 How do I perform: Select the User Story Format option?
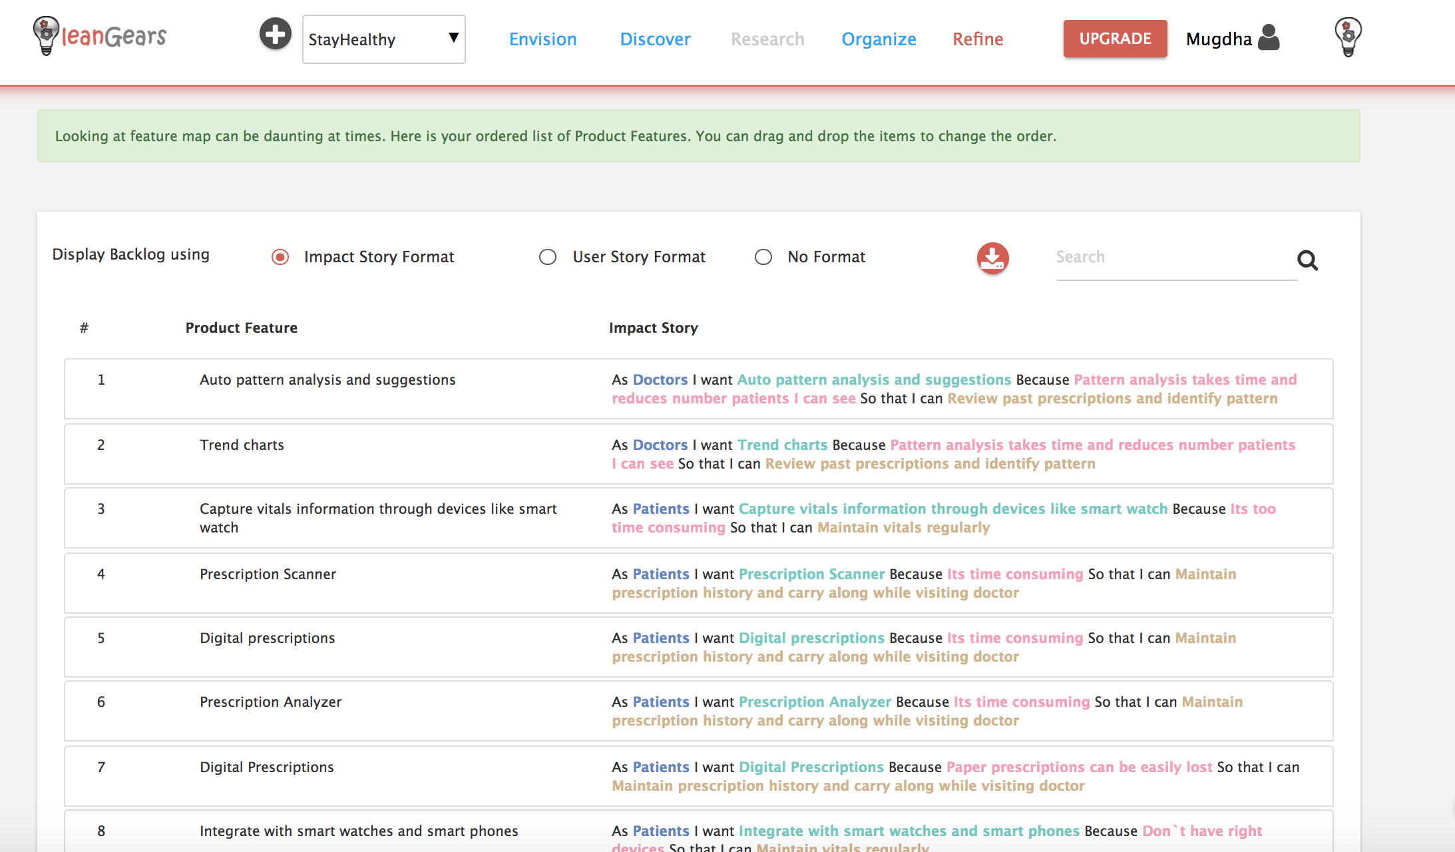click(x=548, y=257)
